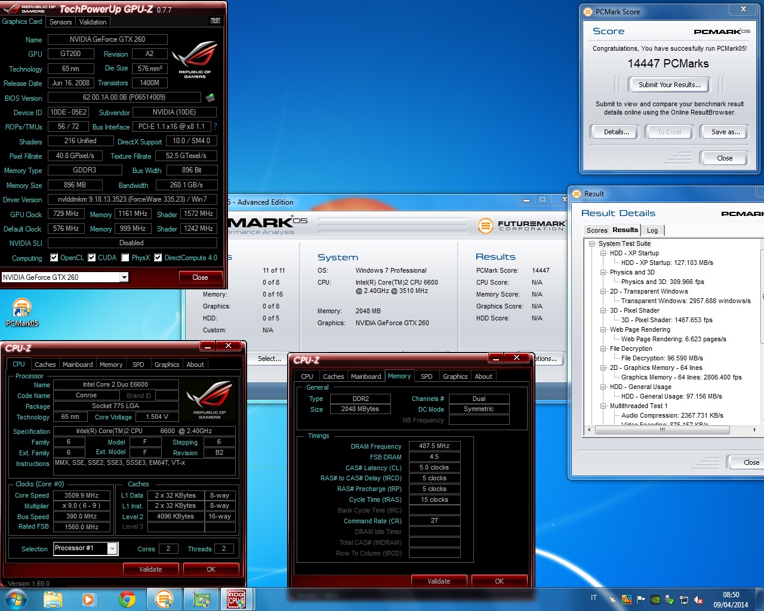This screenshot has height=611, width=764.
Task: Open the NVIDIA tray icon
Action: click(655, 600)
